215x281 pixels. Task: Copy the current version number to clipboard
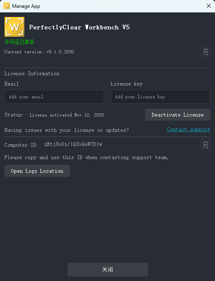[x=205, y=52]
